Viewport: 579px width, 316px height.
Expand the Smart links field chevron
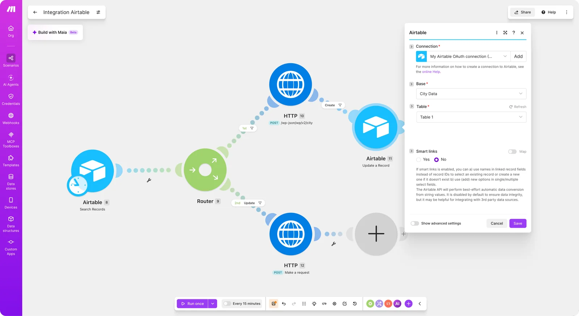click(x=411, y=151)
